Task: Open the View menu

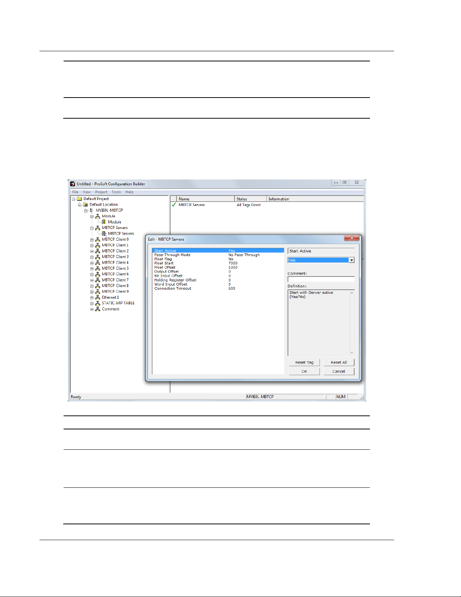Action: 87,192
